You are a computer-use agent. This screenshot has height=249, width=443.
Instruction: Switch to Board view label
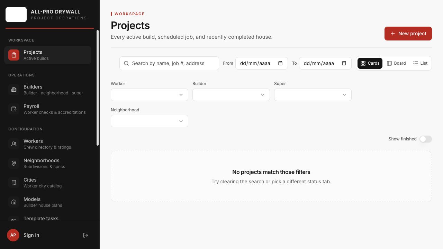pos(400,63)
